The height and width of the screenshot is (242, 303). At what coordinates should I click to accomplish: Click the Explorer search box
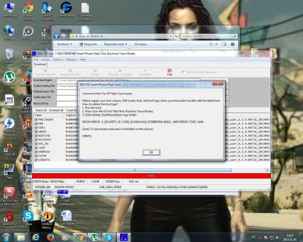(209, 36)
